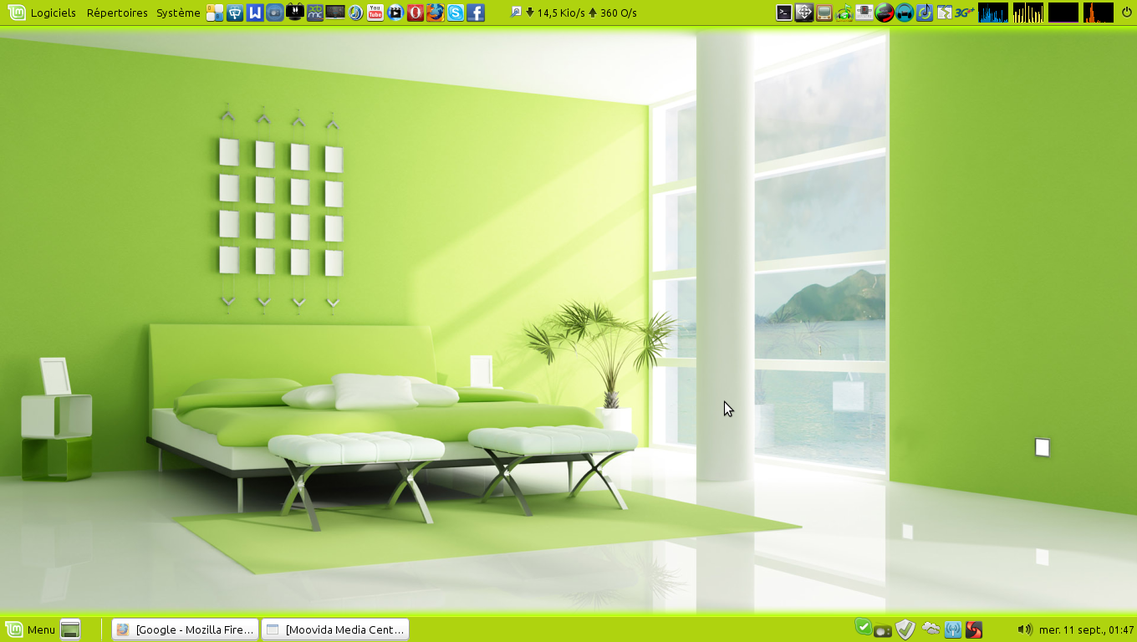The width and height of the screenshot is (1137, 642).
Task: Open the Répertoires menu
Action: (x=117, y=13)
